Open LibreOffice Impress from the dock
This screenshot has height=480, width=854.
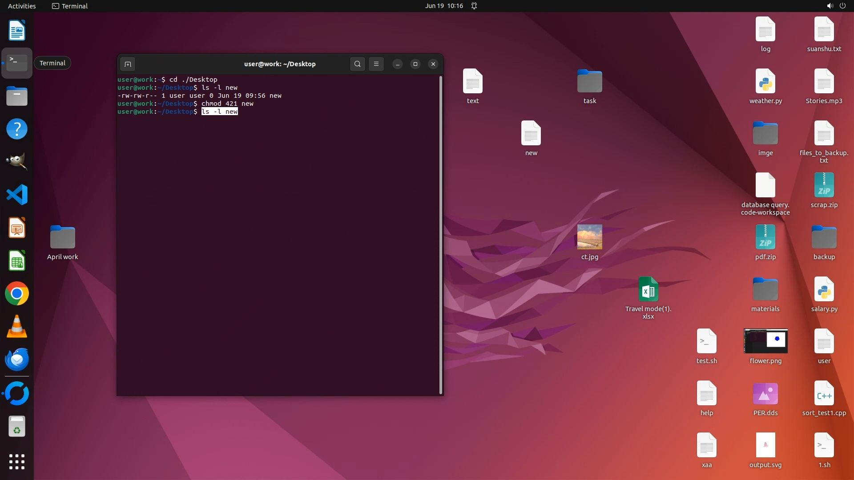[x=17, y=228]
